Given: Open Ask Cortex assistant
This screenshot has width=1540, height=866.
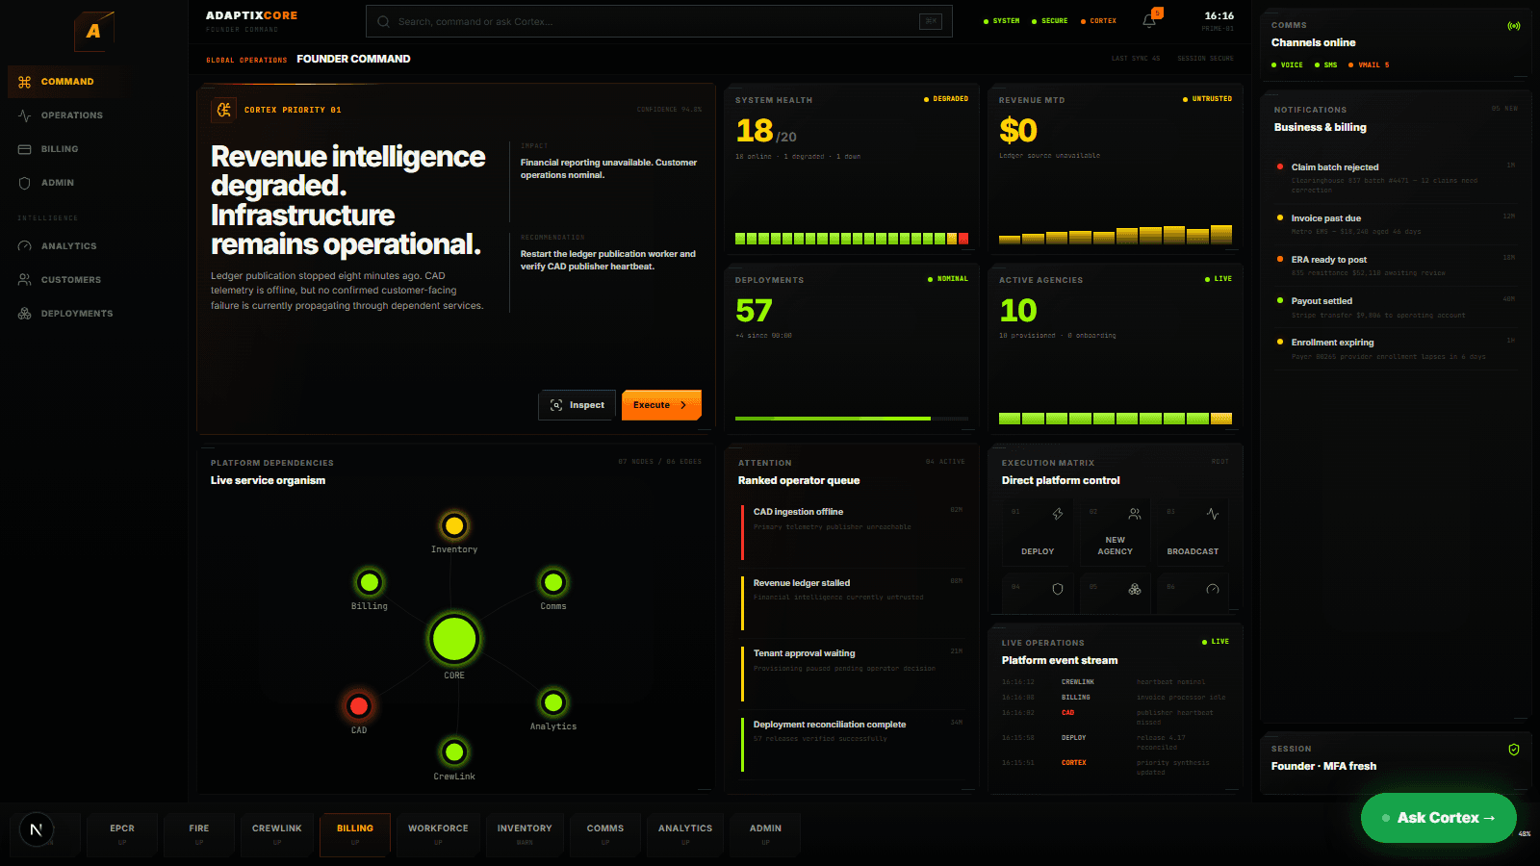Looking at the screenshot, I should click(1438, 818).
